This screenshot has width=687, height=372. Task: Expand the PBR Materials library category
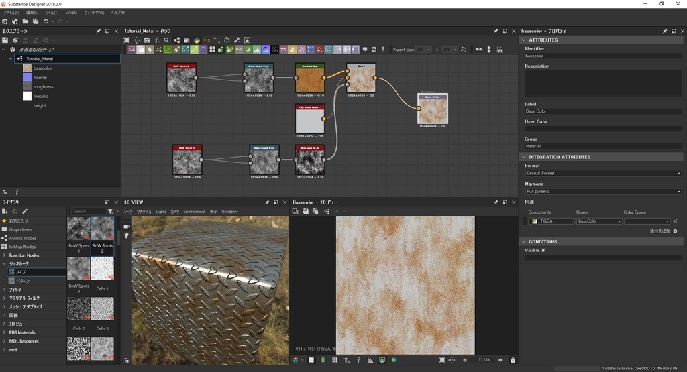[x=22, y=332]
